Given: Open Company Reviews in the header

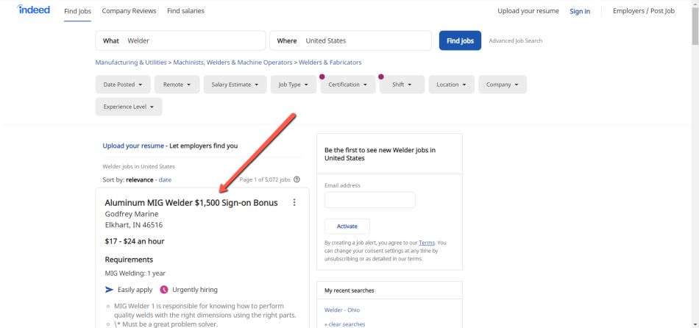Looking at the screenshot, I should click(129, 11).
